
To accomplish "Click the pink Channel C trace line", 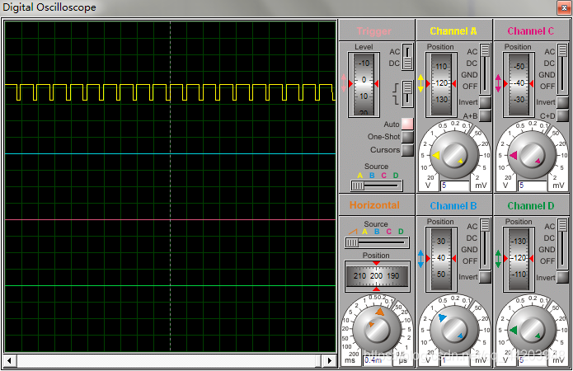I will coord(170,219).
